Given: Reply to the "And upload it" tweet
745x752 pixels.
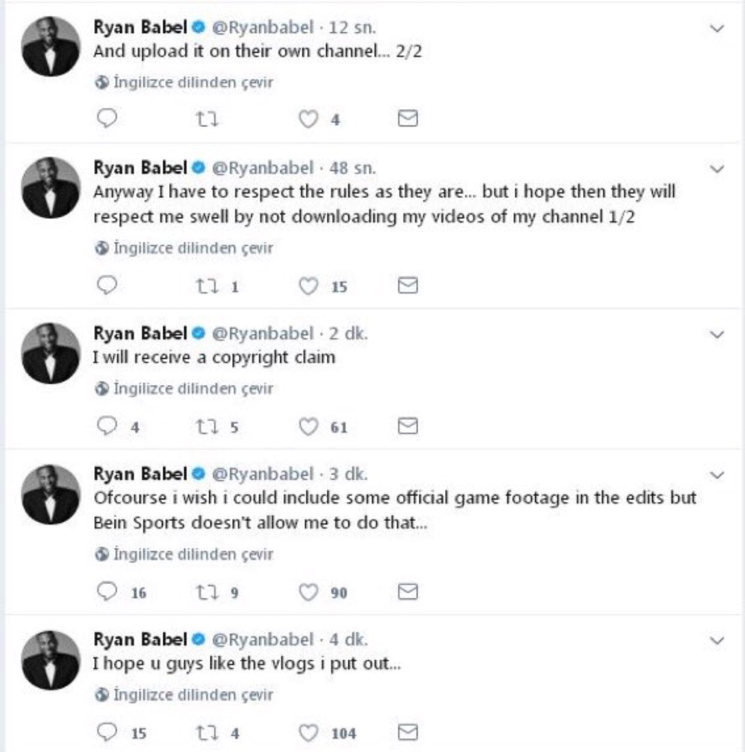Looking at the screenshot, I should tap(107, 119).
